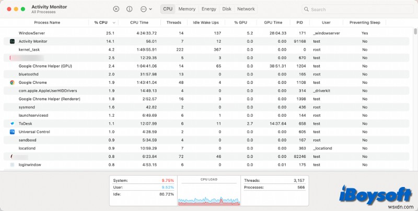Click the 4:24:33.72 CPU time value
The width and height of the screenshot is (418, 211).
click(147, 33)
